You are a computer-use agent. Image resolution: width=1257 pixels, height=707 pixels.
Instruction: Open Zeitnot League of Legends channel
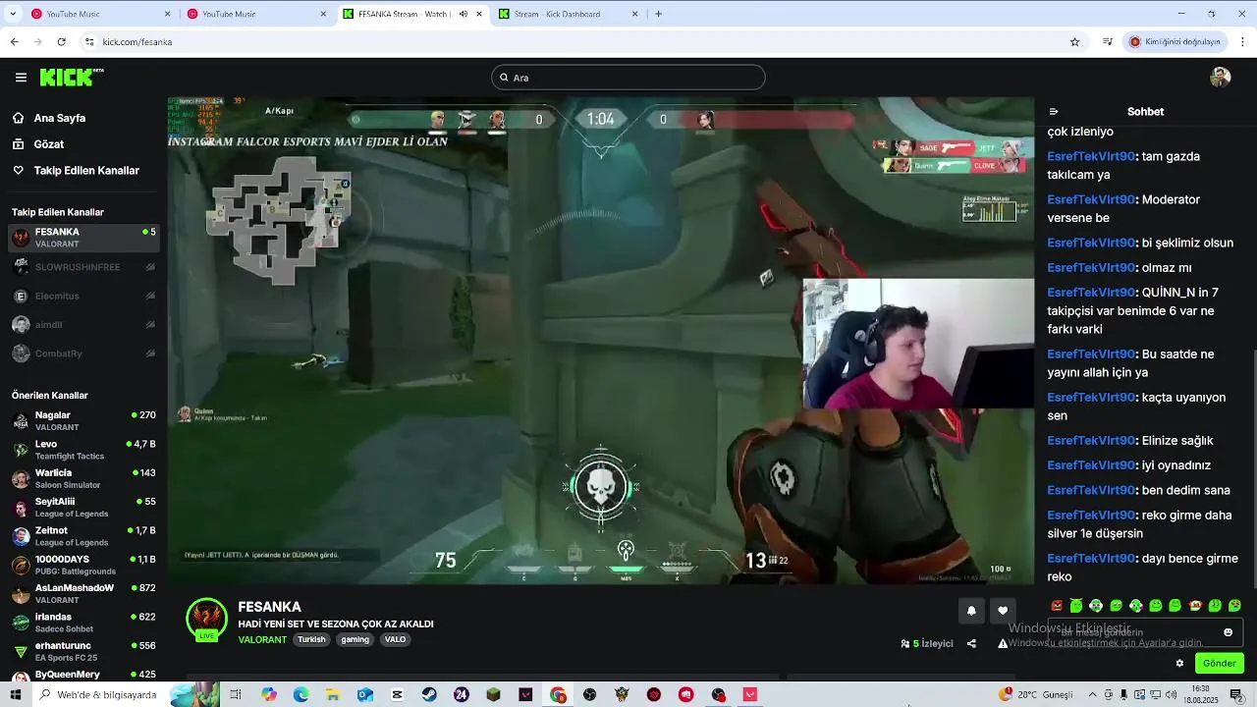point(83,536)
